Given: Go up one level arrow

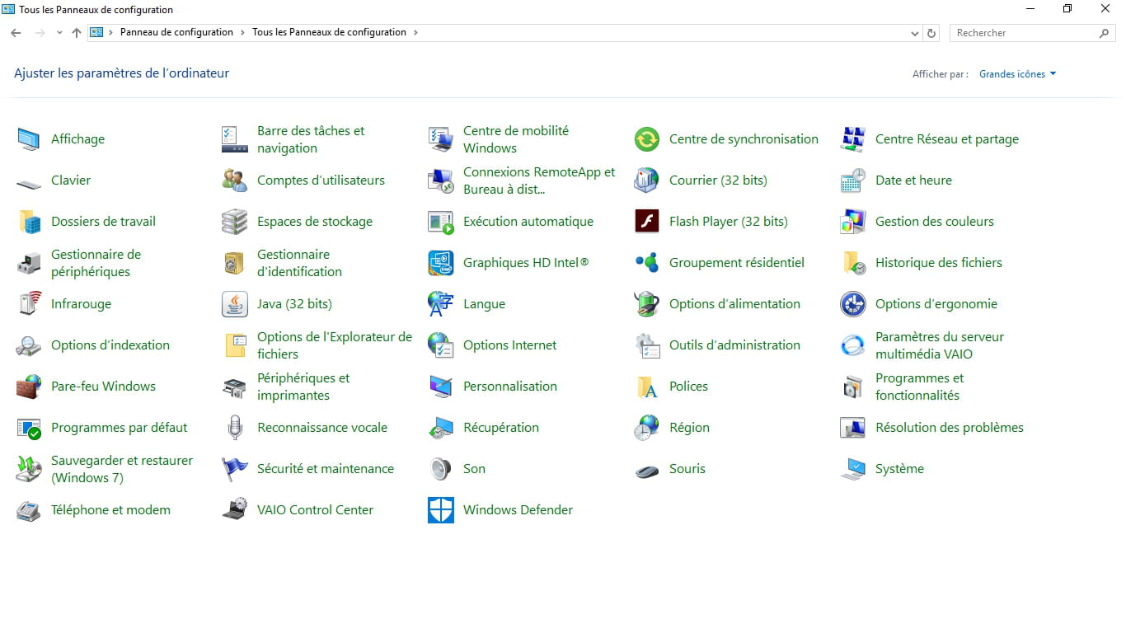Looking at the screenshot, I should pos(77,33).
